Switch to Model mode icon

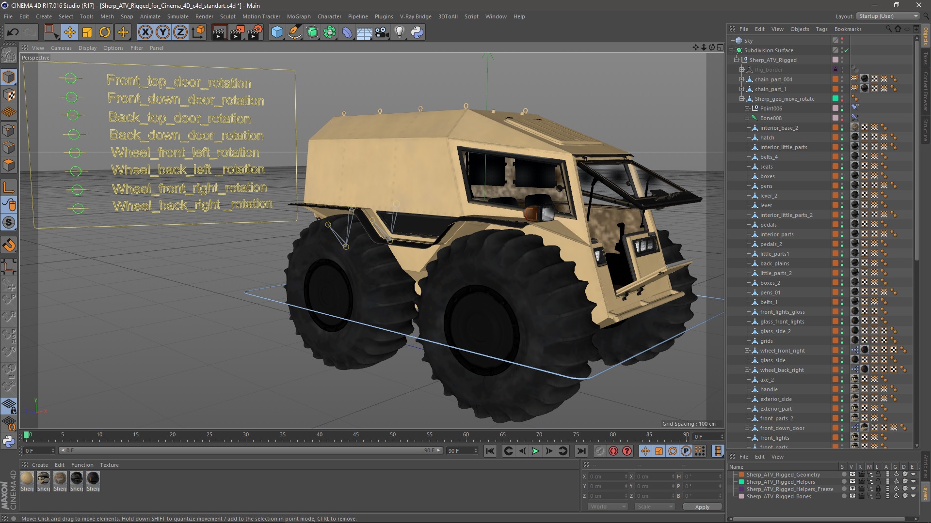click(9, 77)
